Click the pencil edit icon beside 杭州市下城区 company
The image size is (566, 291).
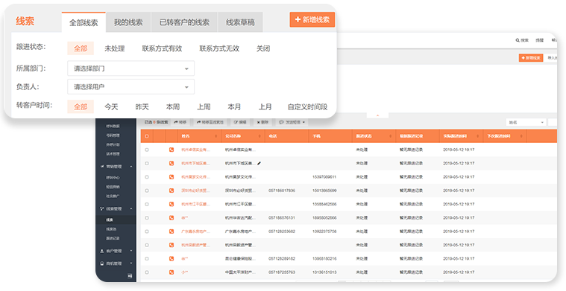(259, 164)
